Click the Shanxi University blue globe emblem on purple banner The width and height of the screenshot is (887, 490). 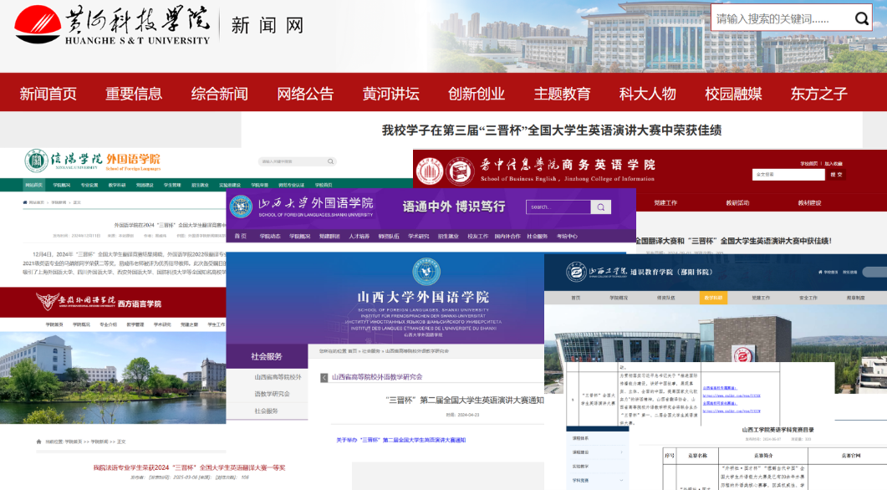point(241,207)
